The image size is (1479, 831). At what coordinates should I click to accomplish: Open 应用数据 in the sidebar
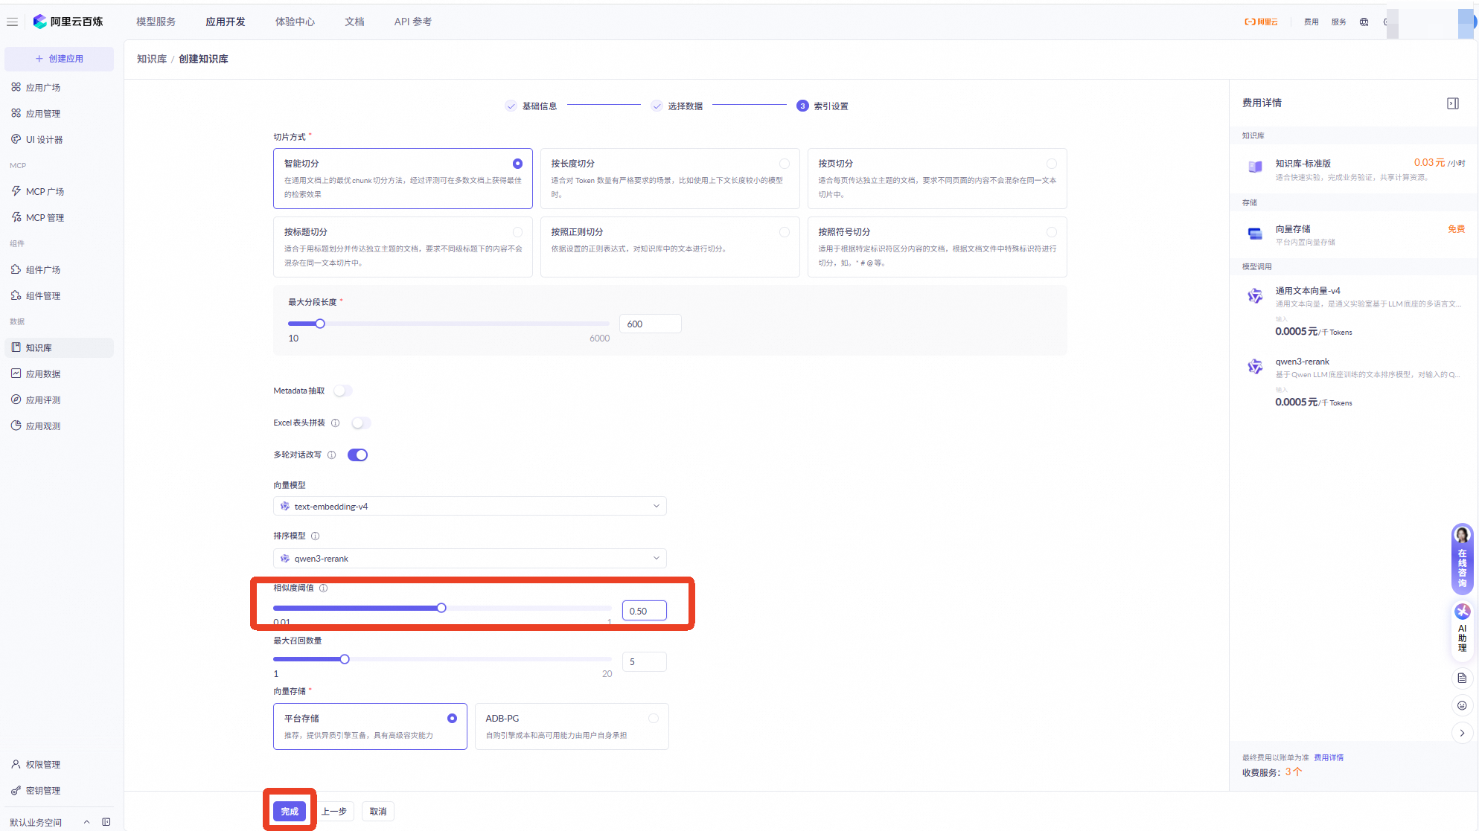43,373
